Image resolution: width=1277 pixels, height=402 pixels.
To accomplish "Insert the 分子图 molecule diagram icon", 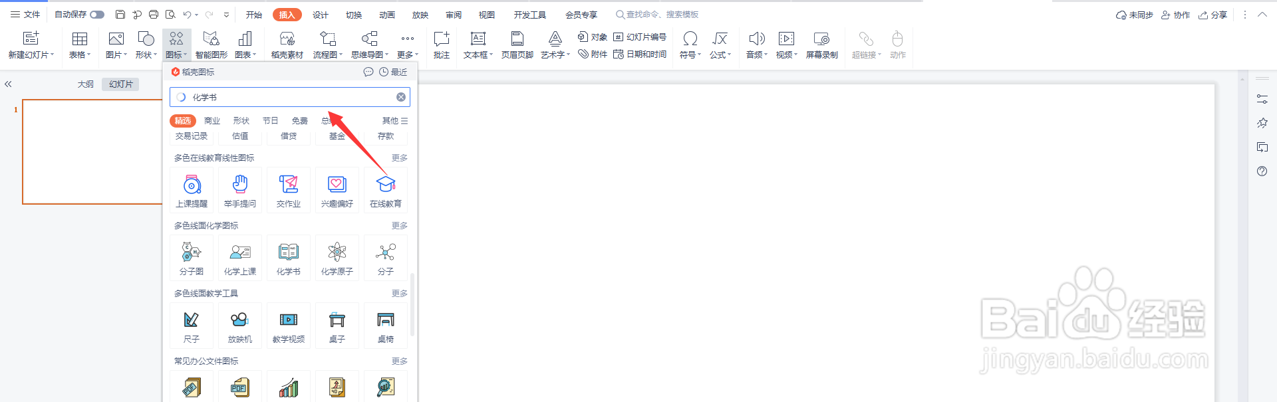I will click(192, 258).
